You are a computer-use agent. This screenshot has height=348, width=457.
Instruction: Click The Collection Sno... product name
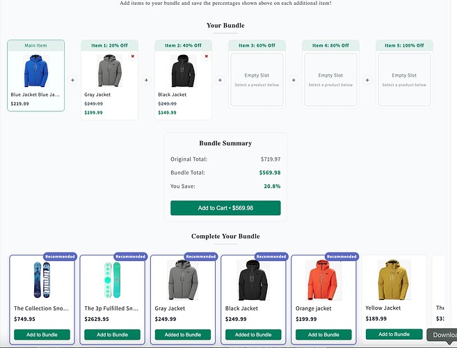(41, 308)
